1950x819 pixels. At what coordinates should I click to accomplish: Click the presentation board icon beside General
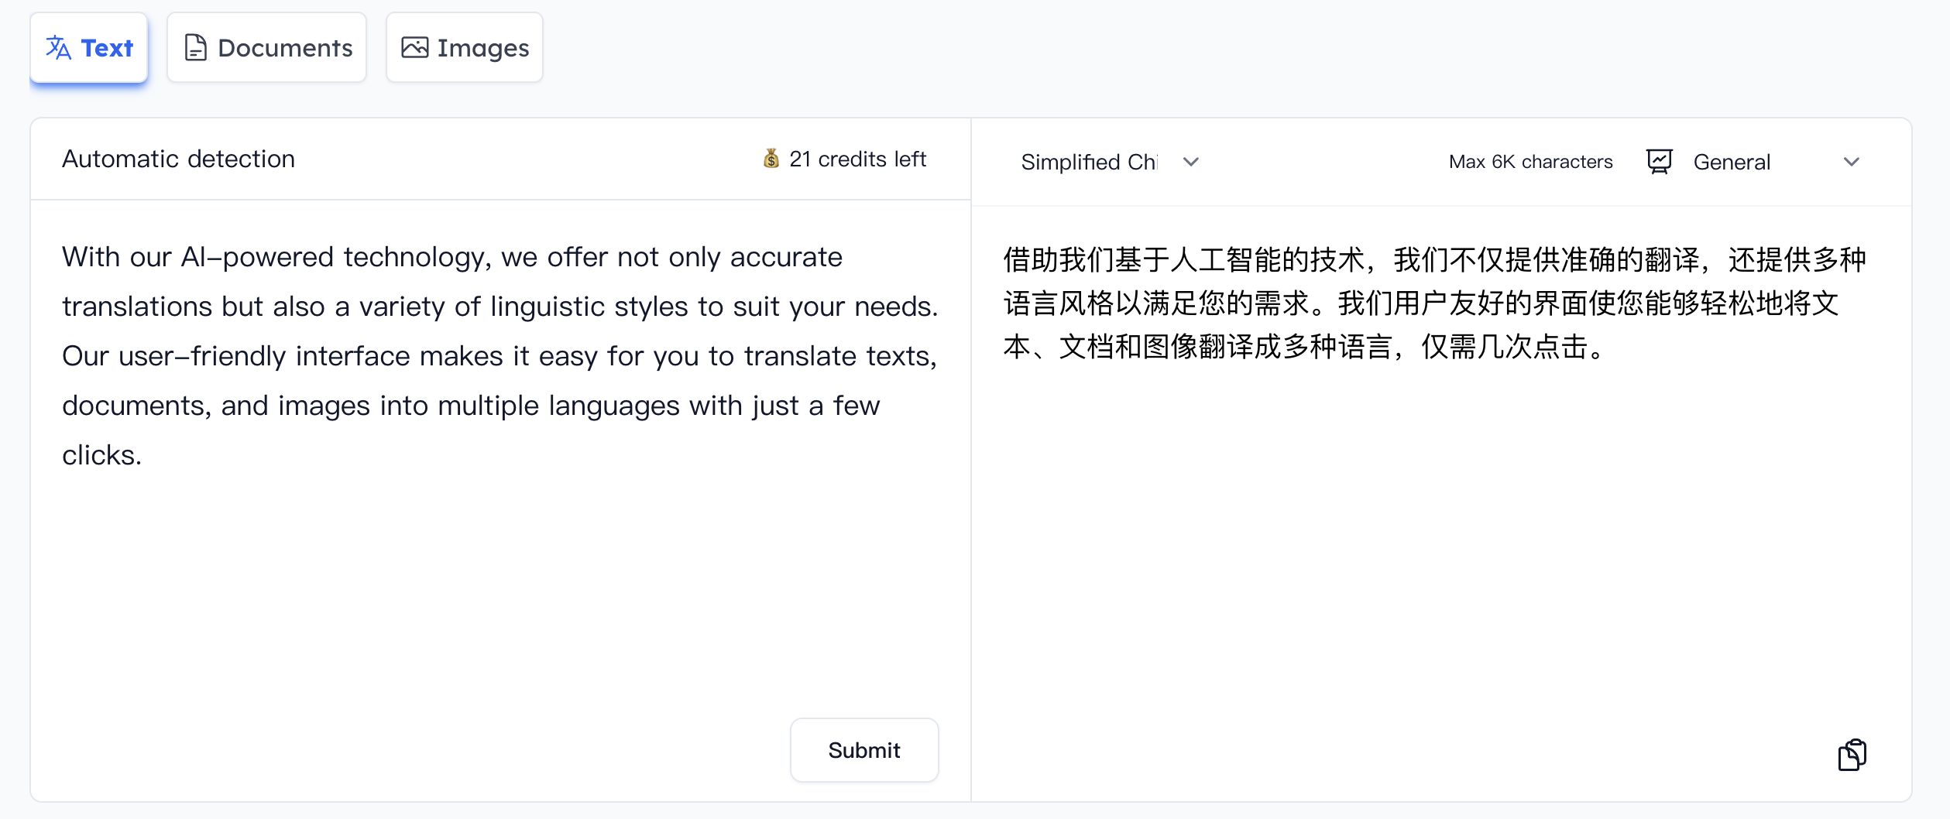[1660, 161]
